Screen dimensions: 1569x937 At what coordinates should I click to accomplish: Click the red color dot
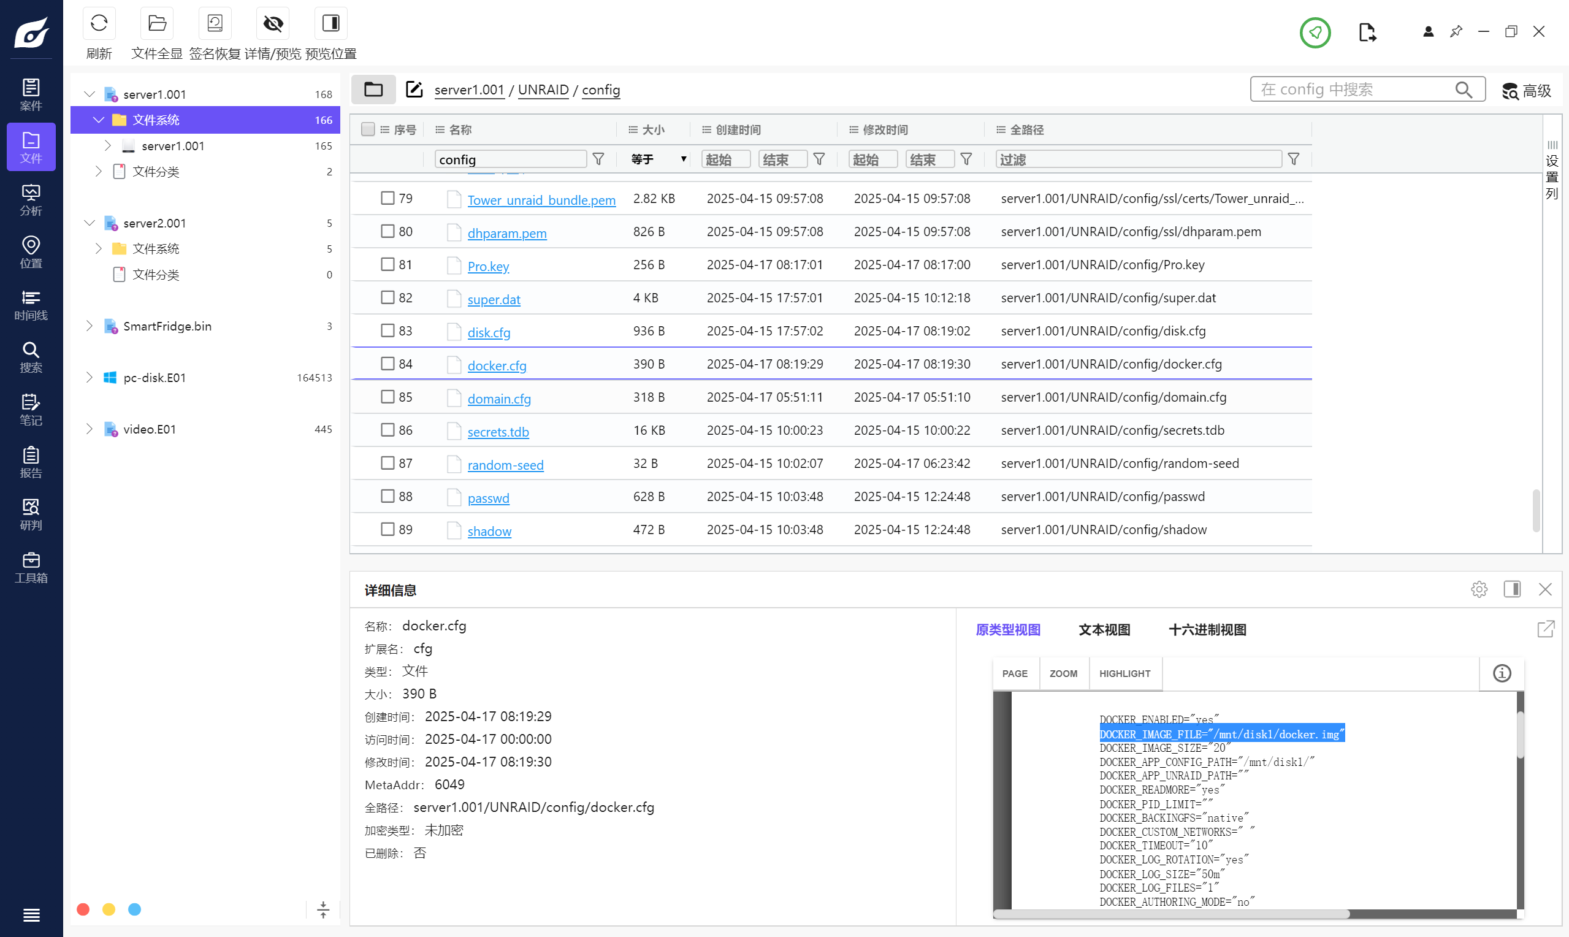click(x=83, y=909)
